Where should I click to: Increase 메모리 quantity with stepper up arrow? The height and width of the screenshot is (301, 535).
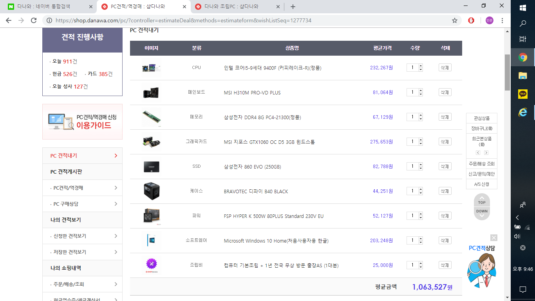(x=421, y=115)
